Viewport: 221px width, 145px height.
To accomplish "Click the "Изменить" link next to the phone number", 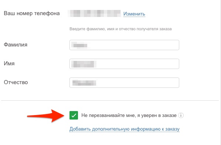I will tap(134, 14).
